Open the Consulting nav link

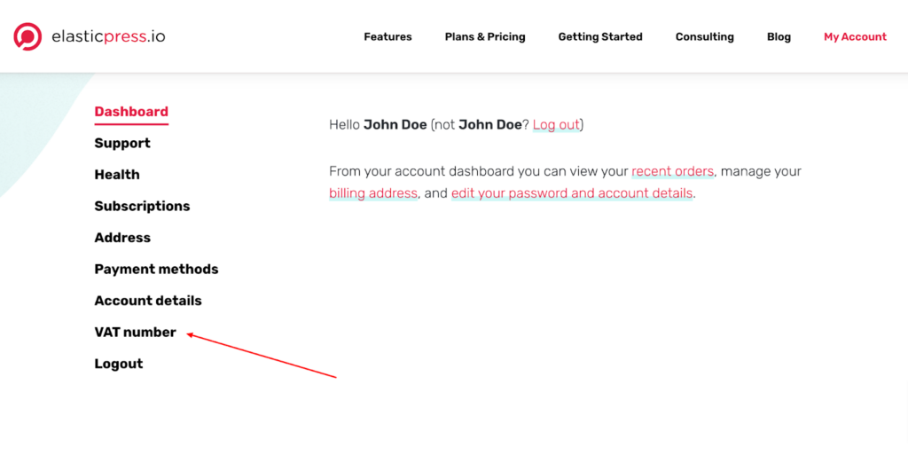point(704,37)
